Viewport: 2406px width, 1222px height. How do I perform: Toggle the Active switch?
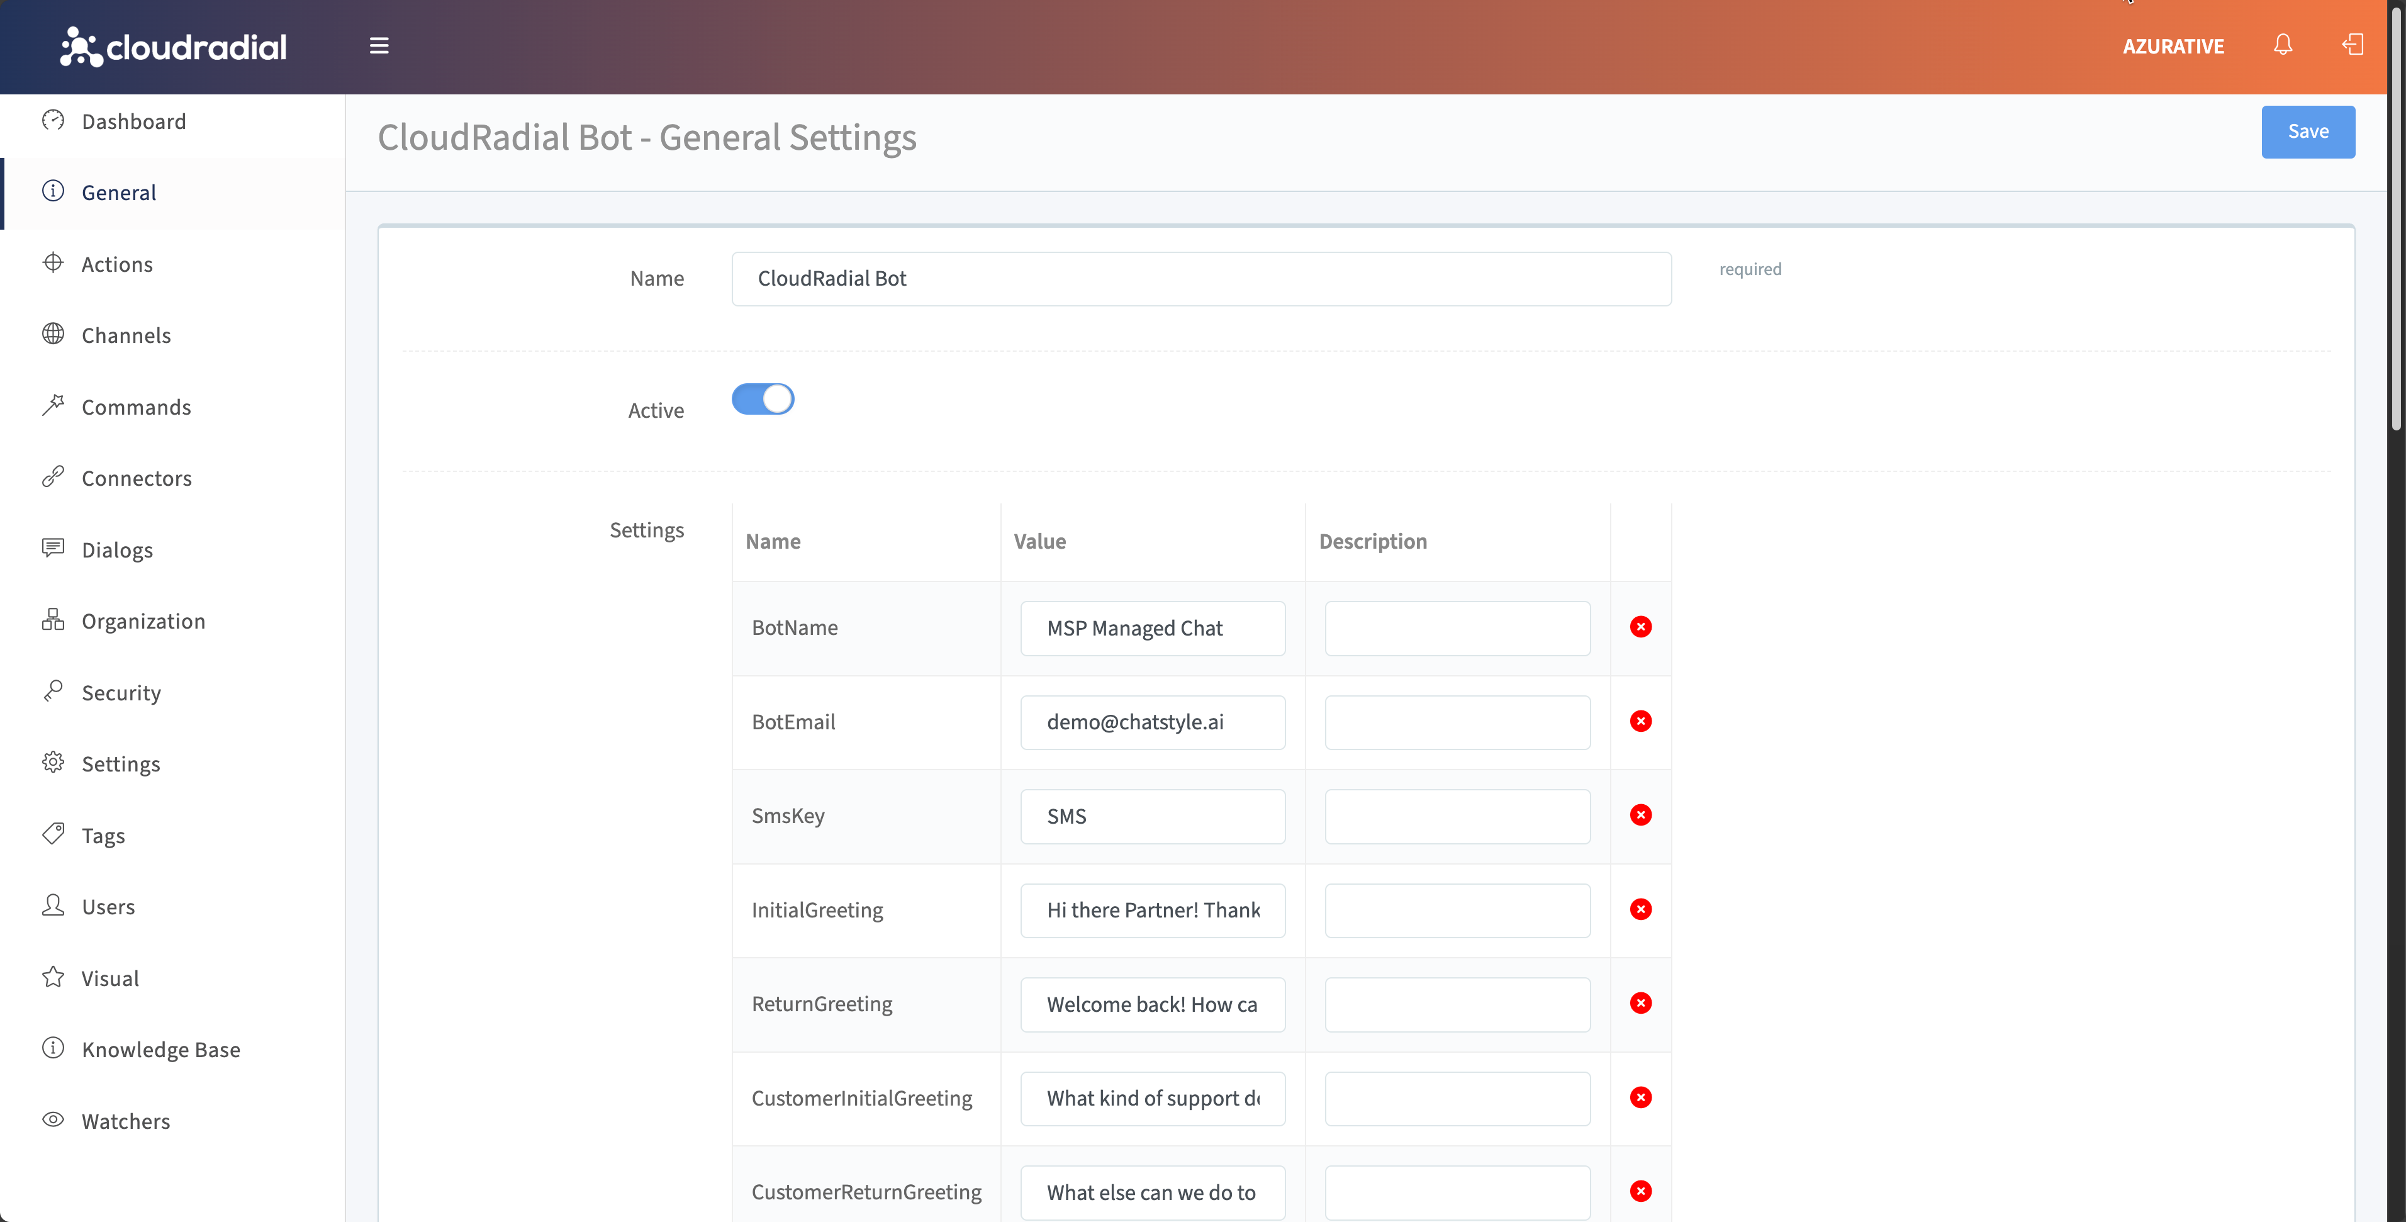point(763,400)
